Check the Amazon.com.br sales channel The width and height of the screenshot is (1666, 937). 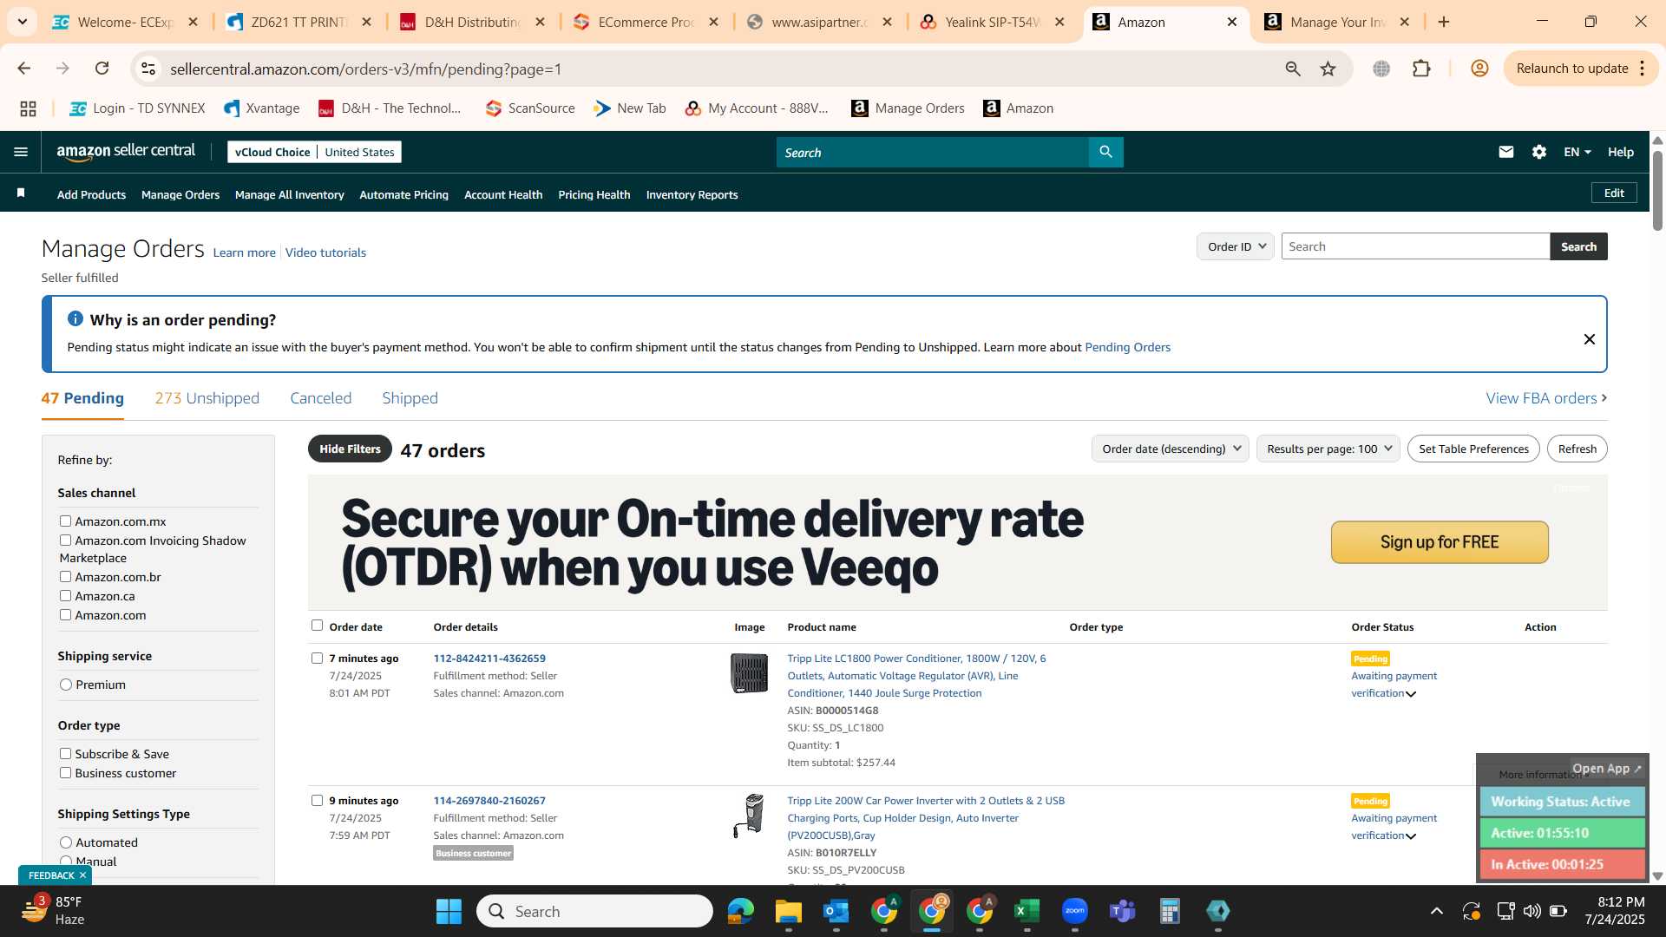coord(65,576)
